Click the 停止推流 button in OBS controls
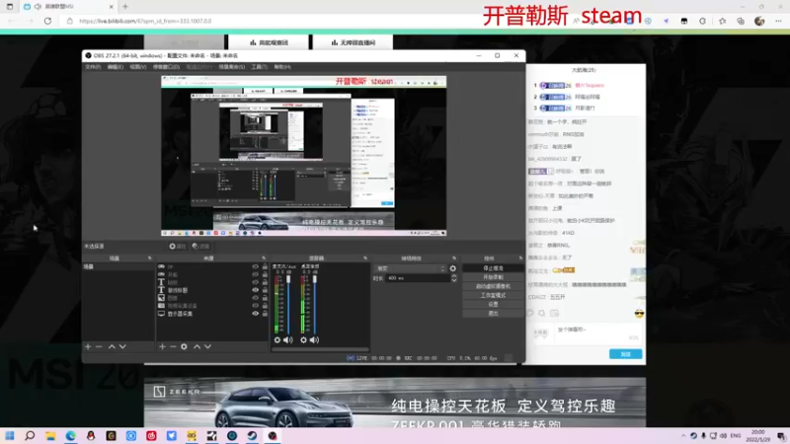This screenshot has width=790, height=444. [493, 268]
